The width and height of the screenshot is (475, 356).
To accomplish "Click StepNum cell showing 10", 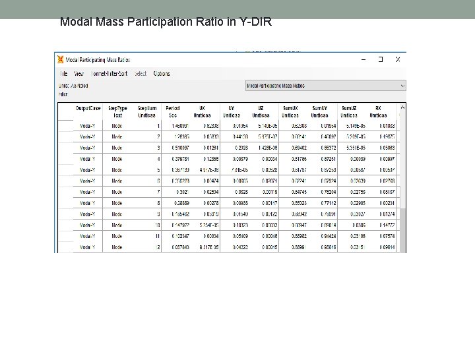I will click(x=147, y=225).
